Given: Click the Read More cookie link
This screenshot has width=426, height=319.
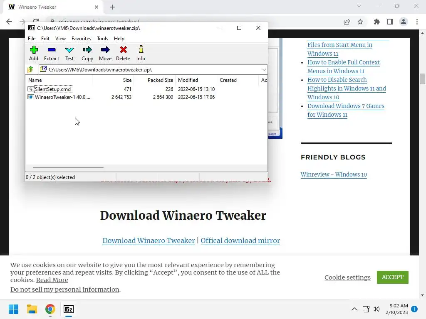Looking at the screenshot, I should [52, 280].
